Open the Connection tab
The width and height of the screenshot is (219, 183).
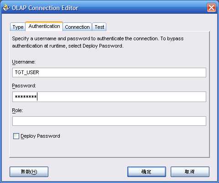[x=77, y=27]
